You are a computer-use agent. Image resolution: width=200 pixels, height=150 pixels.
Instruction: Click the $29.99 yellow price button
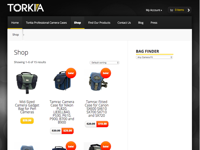[x=27, y=120]
